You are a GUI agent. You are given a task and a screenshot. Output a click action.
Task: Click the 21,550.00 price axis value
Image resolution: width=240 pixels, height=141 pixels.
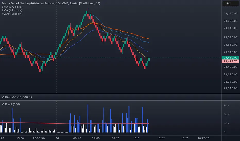point(230,45)
